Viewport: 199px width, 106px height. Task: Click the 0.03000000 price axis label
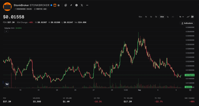(190, 44)
